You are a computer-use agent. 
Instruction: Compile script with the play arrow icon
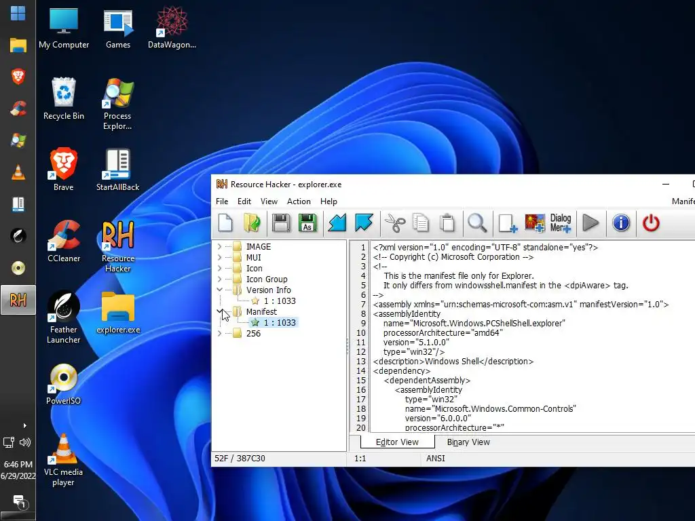tap(590, 223)
